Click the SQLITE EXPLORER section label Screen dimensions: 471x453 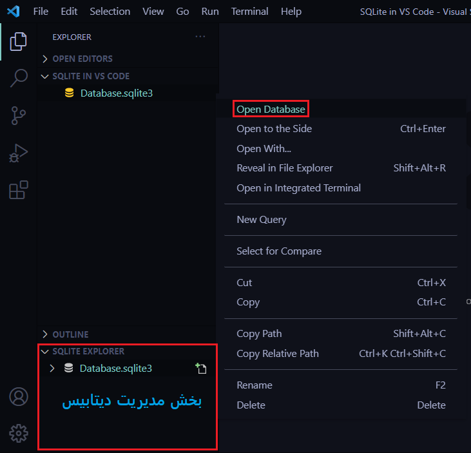coord(88,351)
